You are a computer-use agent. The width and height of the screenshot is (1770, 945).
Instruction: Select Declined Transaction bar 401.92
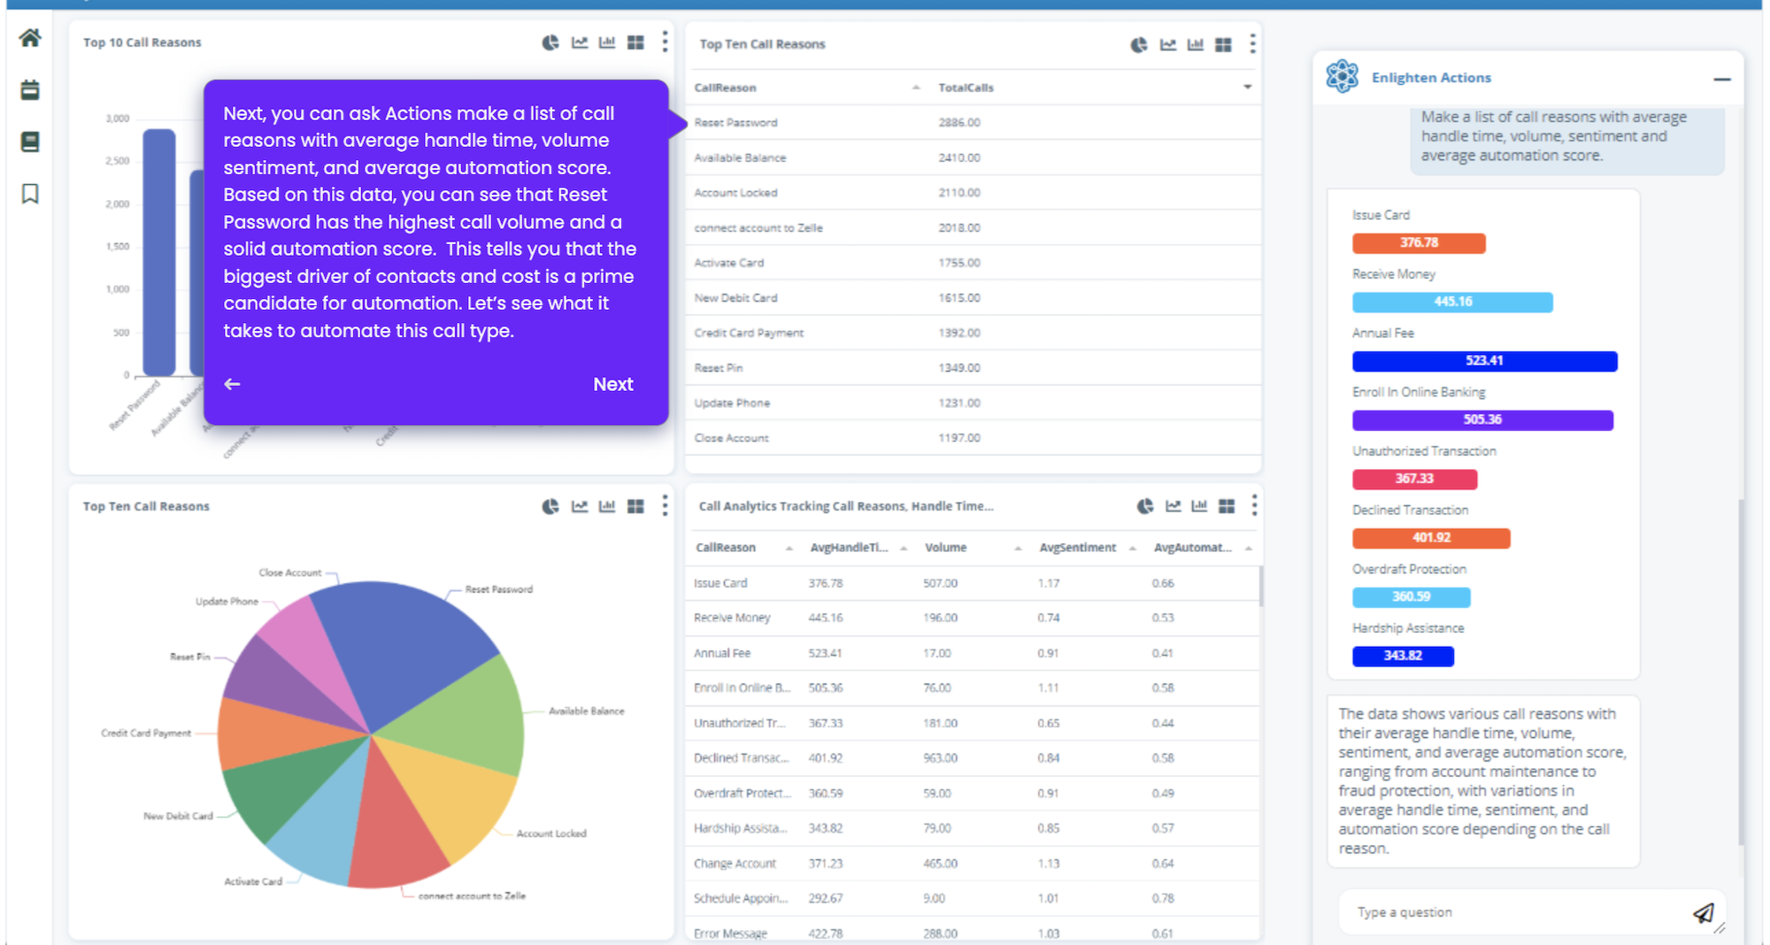pos(1431,538)
